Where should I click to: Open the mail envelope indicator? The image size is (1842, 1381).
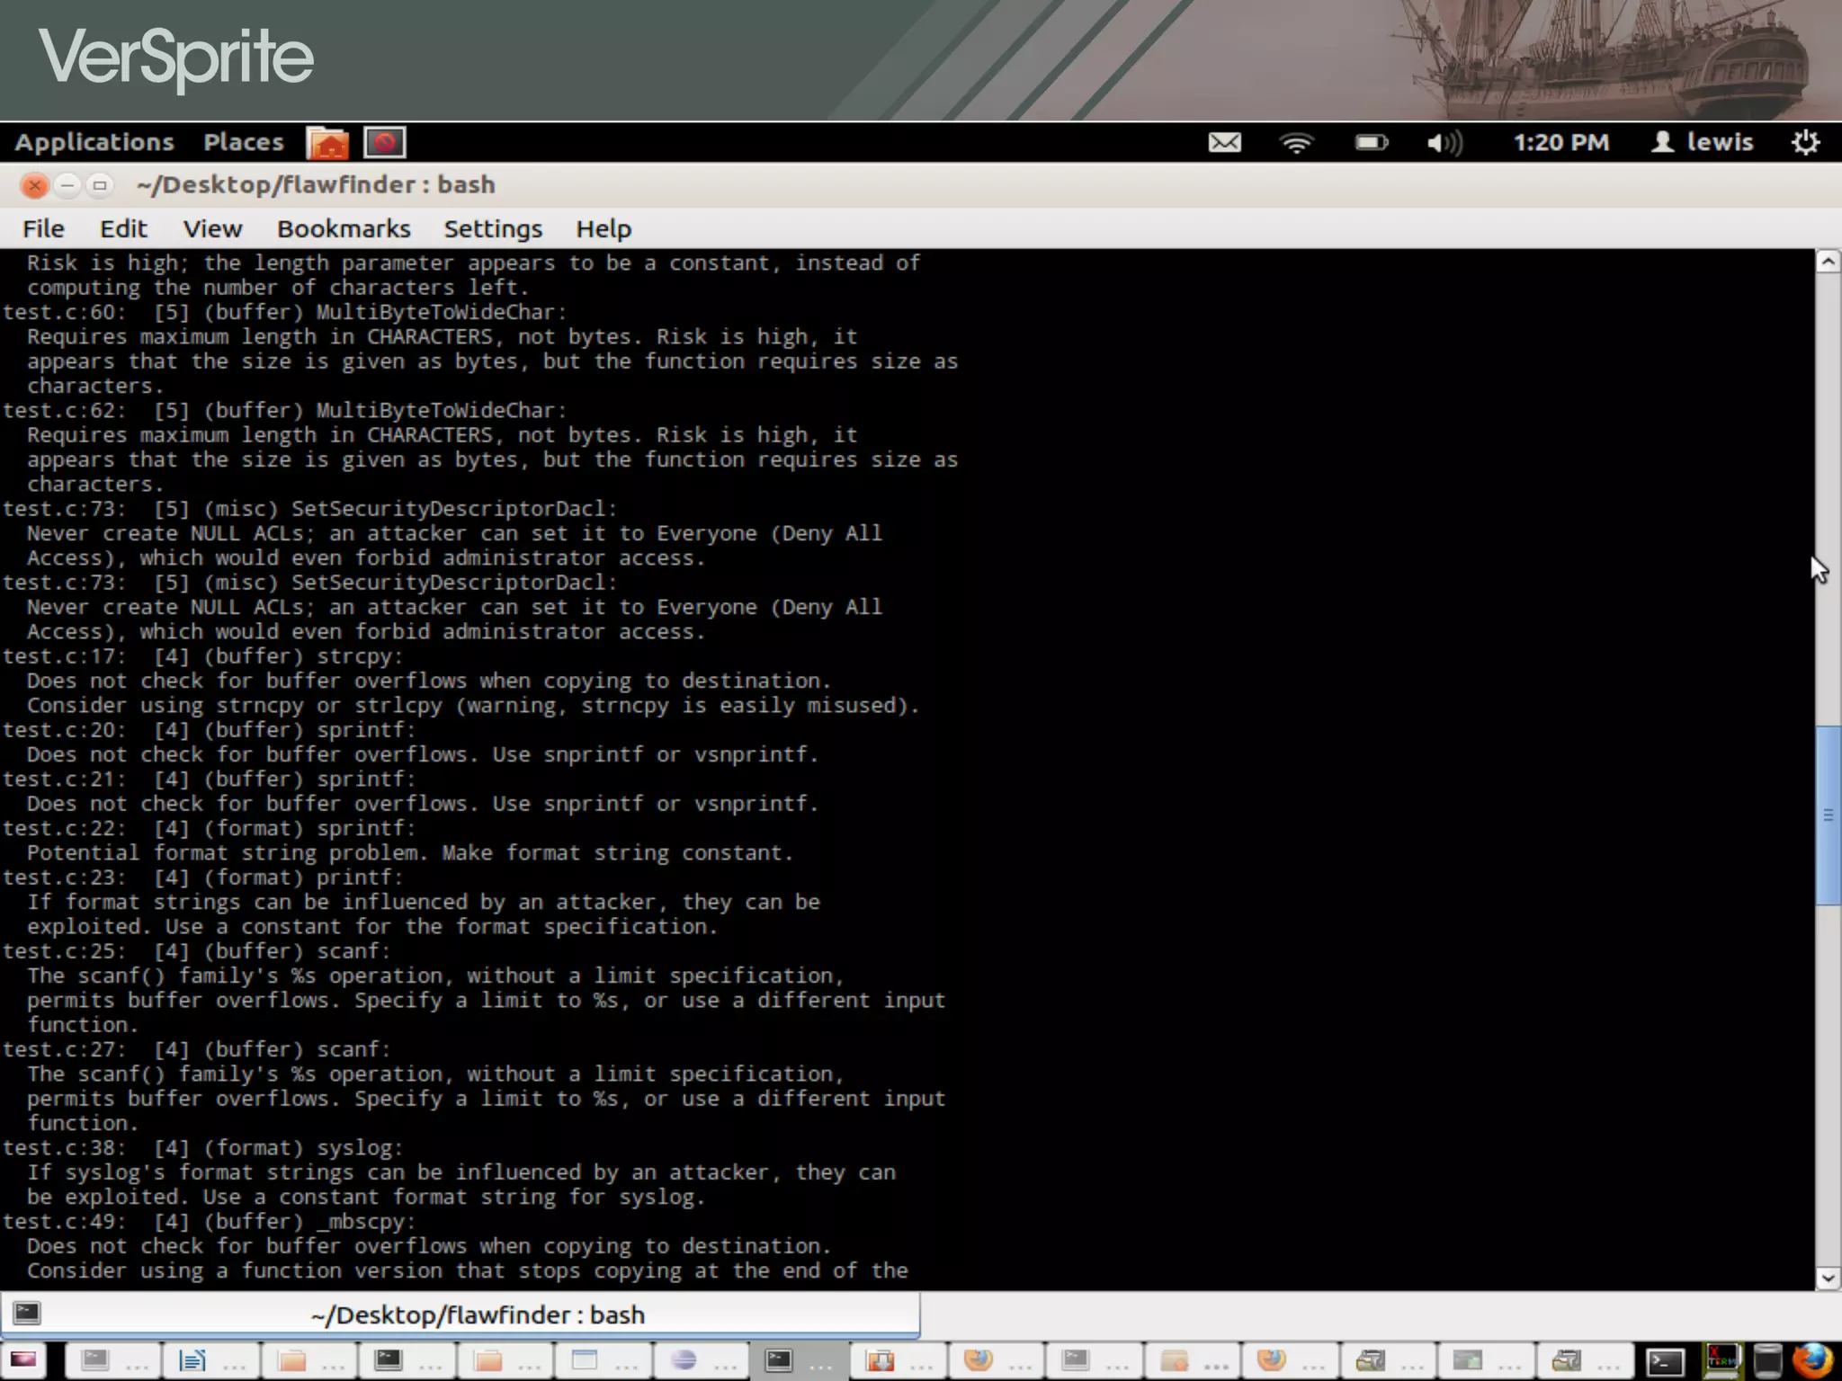(x=1224, y=142)
